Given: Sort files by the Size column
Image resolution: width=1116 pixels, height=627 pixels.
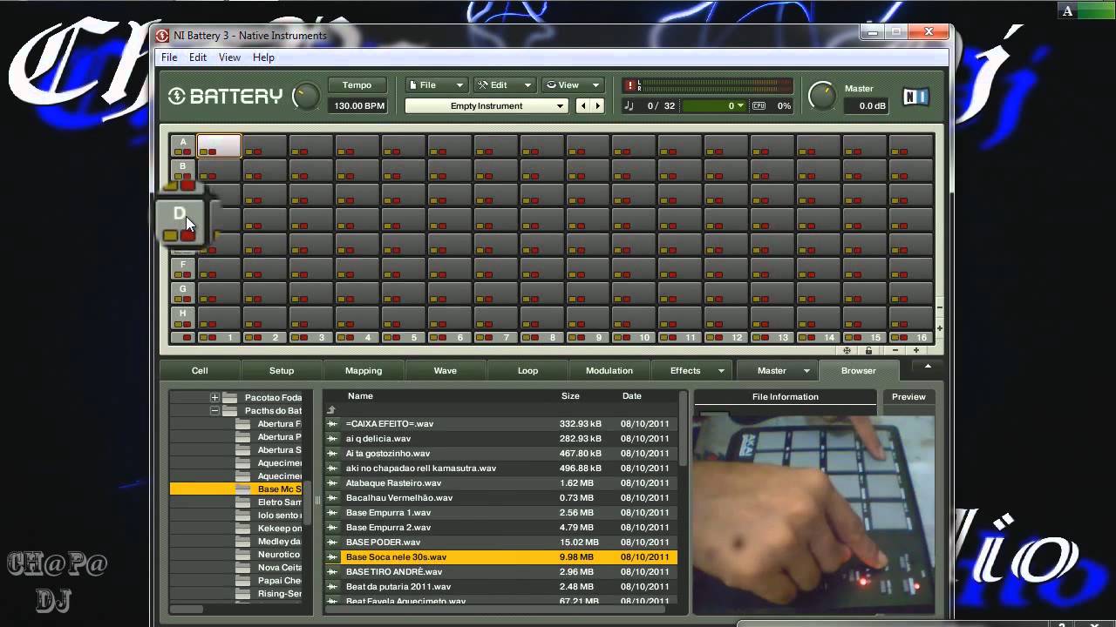Looking at the screenshot, I should pos(570,396).
